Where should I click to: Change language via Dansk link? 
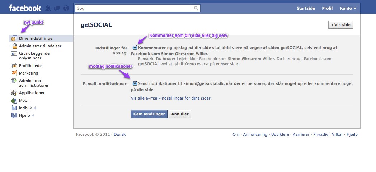[120, 134]
